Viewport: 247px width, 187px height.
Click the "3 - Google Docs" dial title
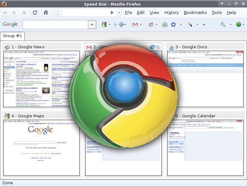[191, 47]
